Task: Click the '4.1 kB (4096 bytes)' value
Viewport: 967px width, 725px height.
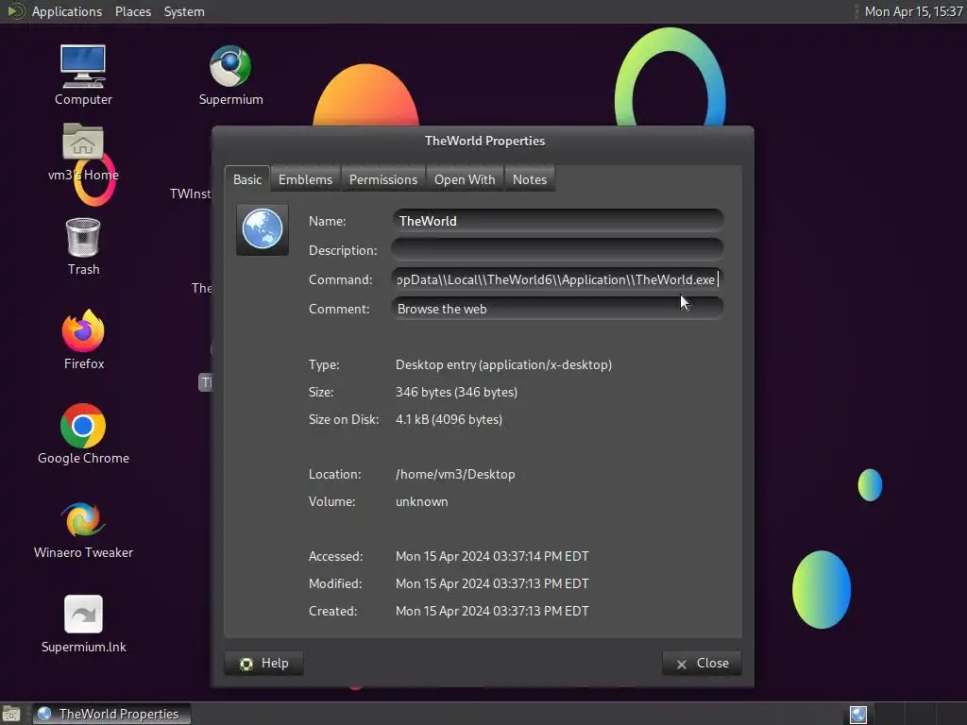Action: (x=449, y=419)
